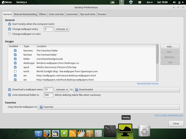The height and width of the screenshot is (139, 186).
Task: Enable Change wallpaper on start
Action: (x=10, y=34)
